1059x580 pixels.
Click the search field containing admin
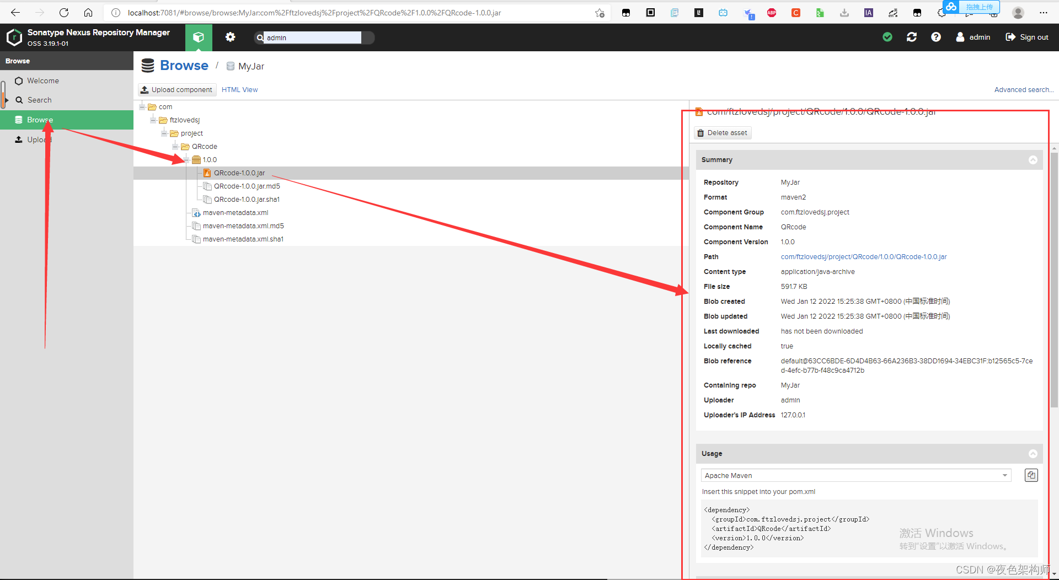point(313,37)
